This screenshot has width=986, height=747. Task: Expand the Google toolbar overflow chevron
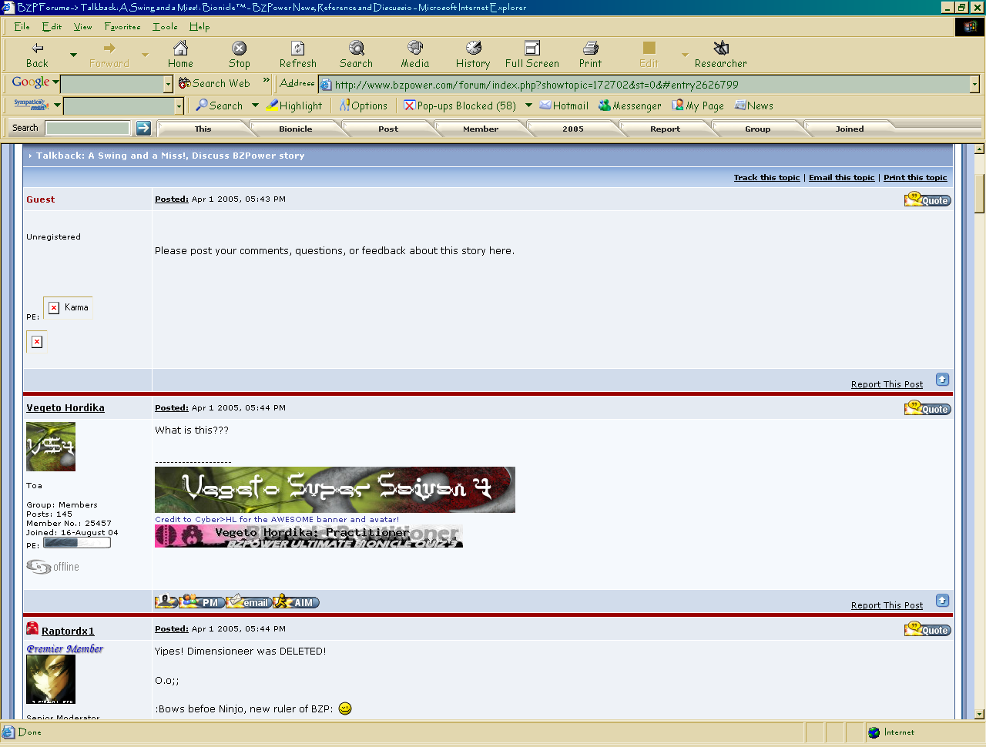pos(267,80)
